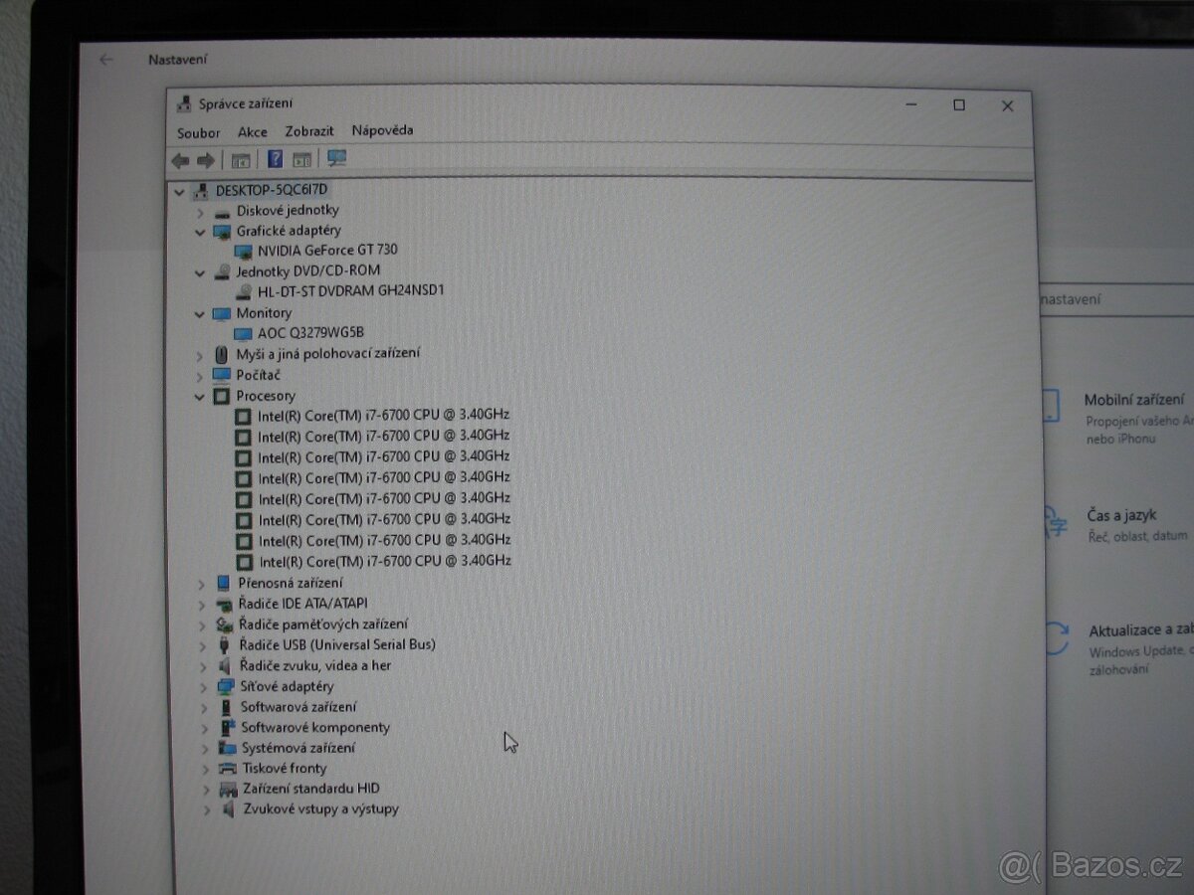The width and height of the screenshot is (1194, 895).
Task: Collapse the Procesory device category
Action: [x=199, y=396]
